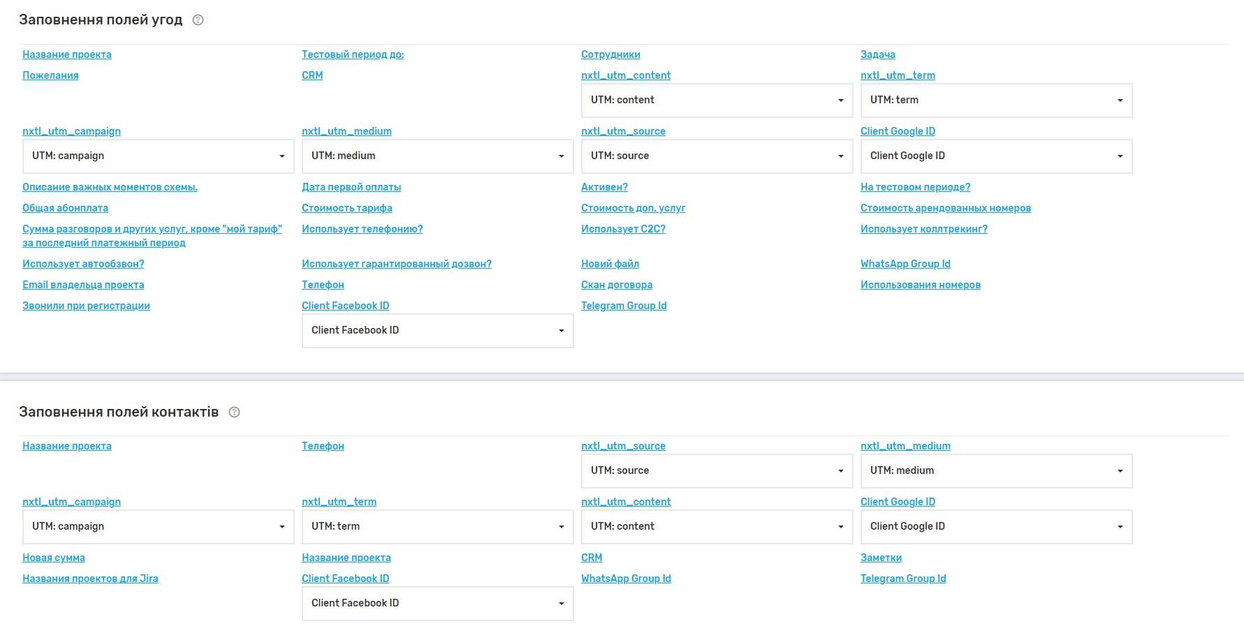This screenshot has height=626, width=1244.
Task: Open Client Facebook ID dropdown in contacts section
Action: 437,604
